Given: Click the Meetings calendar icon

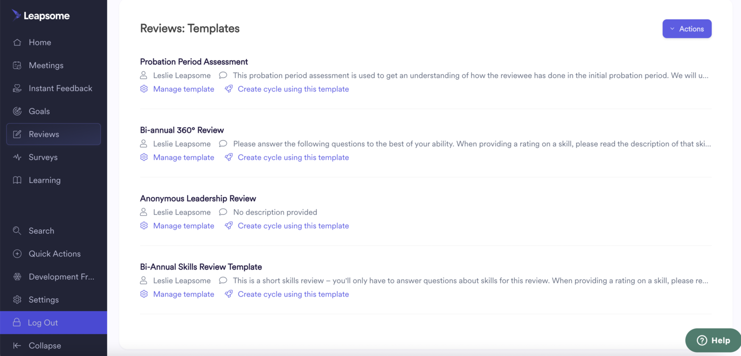Looking at the screenshot, I should 17,65.
